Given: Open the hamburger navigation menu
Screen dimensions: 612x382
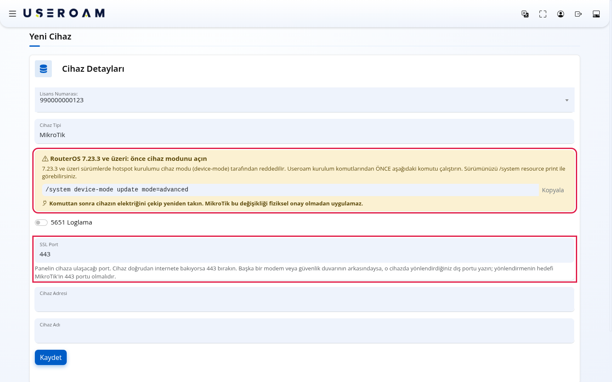Looking at the screenshot, I should [x=13, y=14].
